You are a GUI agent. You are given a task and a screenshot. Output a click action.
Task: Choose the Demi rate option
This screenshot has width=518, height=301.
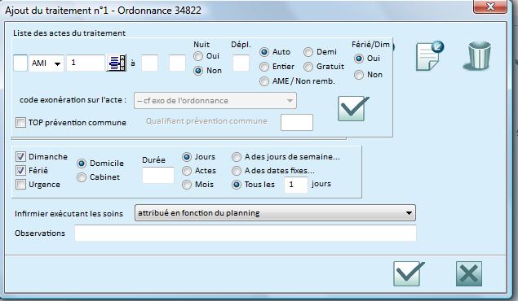(x=308, y=52)
